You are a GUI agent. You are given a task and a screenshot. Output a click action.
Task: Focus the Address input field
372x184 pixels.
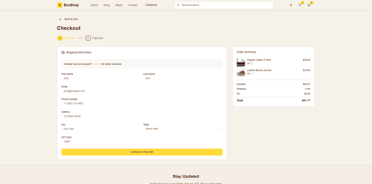[142, 116]
